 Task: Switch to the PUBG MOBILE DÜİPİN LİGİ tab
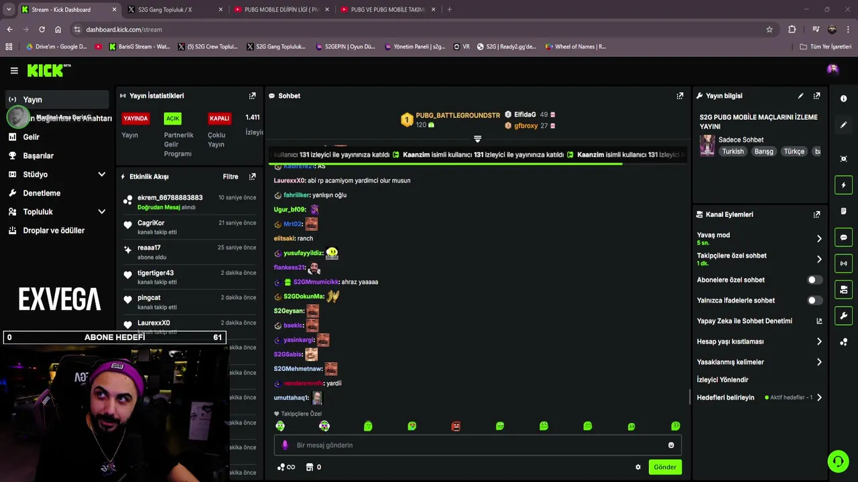click(282, 9)
